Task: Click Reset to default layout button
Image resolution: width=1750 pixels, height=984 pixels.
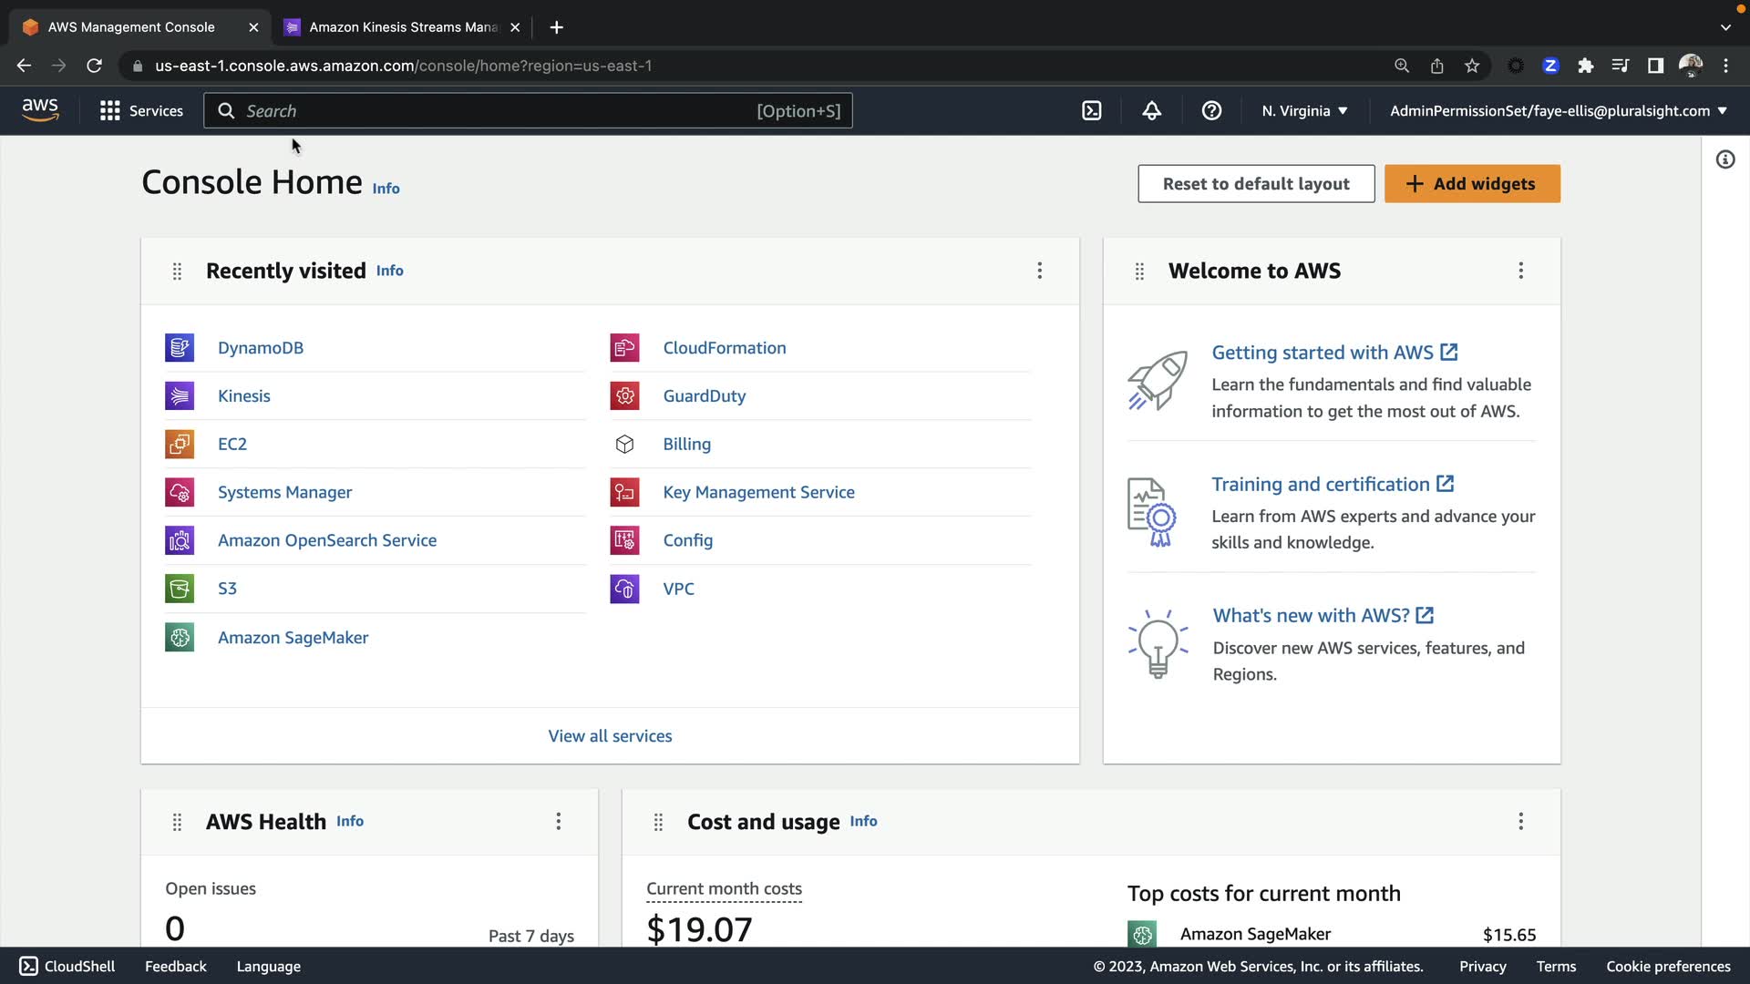Action: (x=1255, y=184)
